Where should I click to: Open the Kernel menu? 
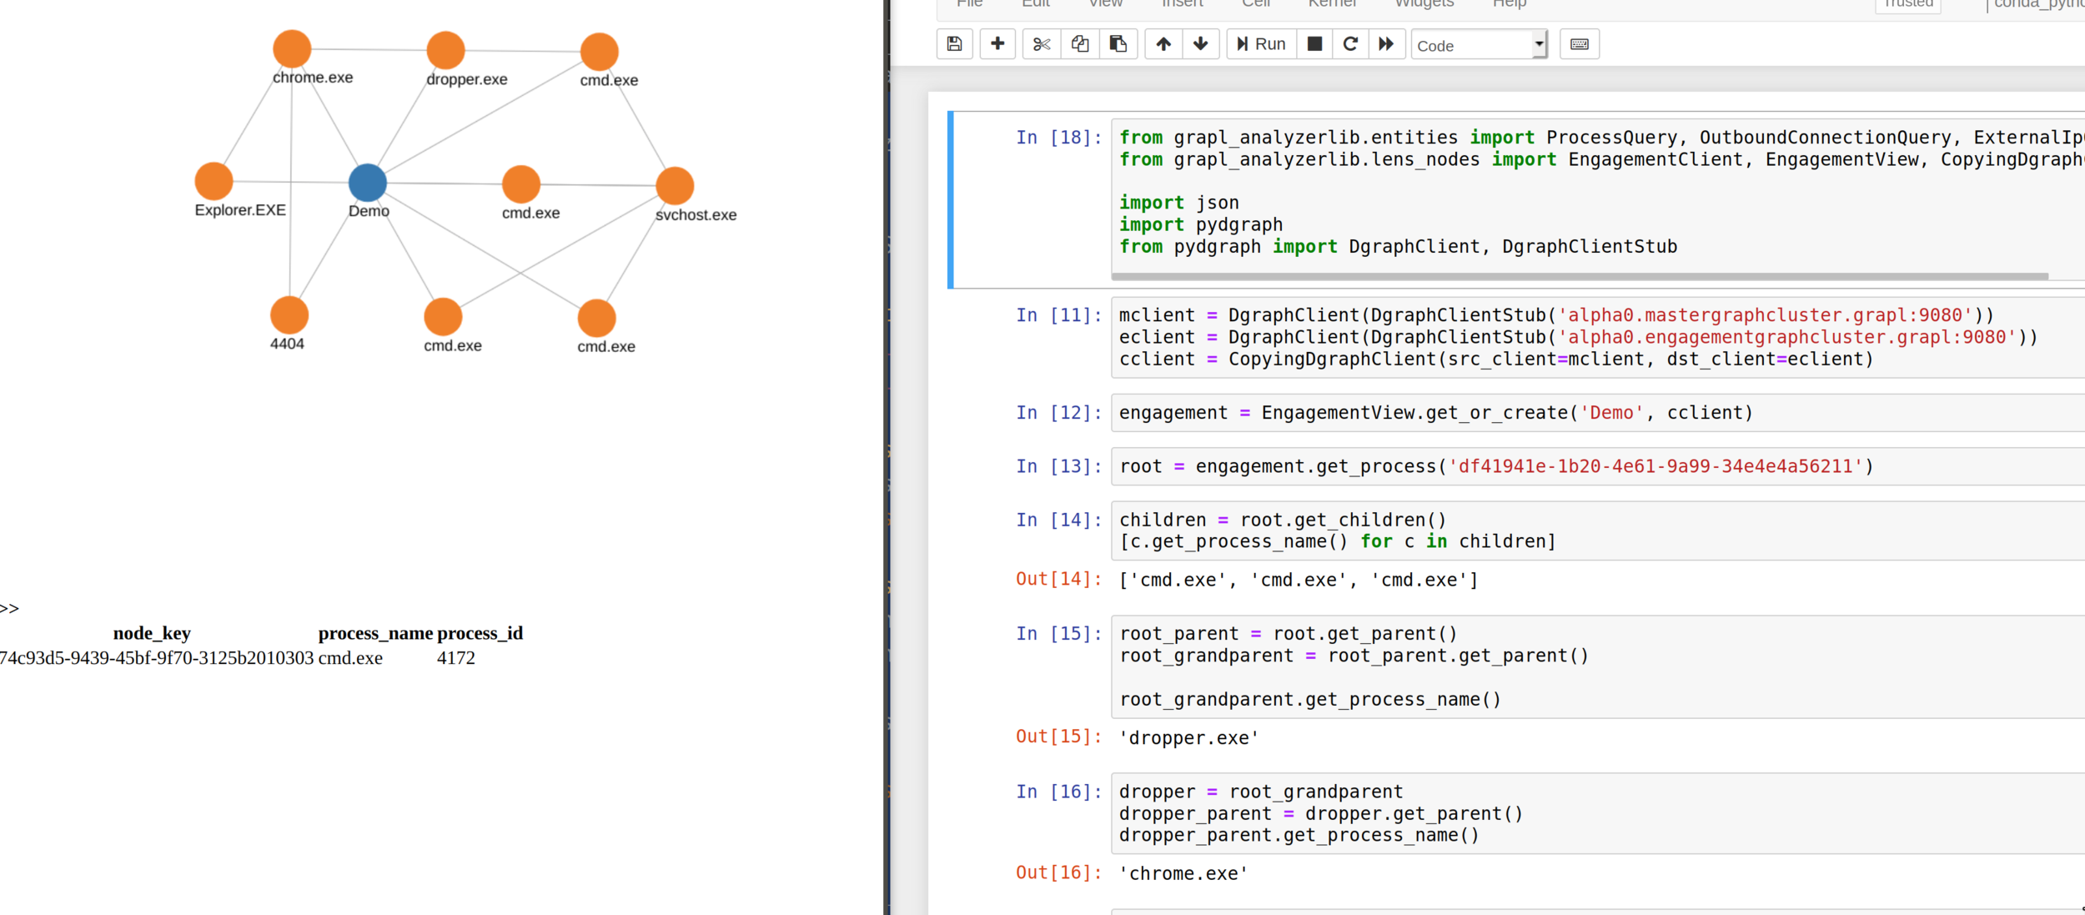(1332, 4)
